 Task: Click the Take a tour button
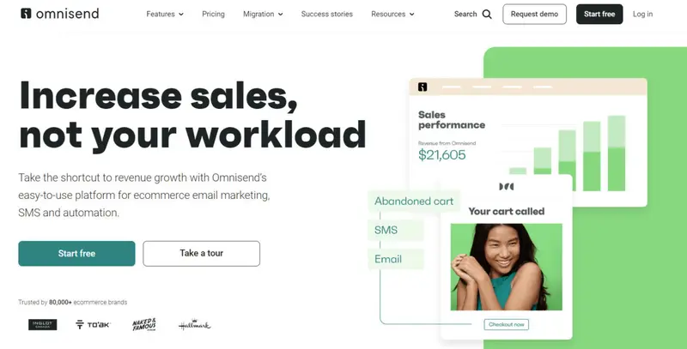tap(202, 253)
